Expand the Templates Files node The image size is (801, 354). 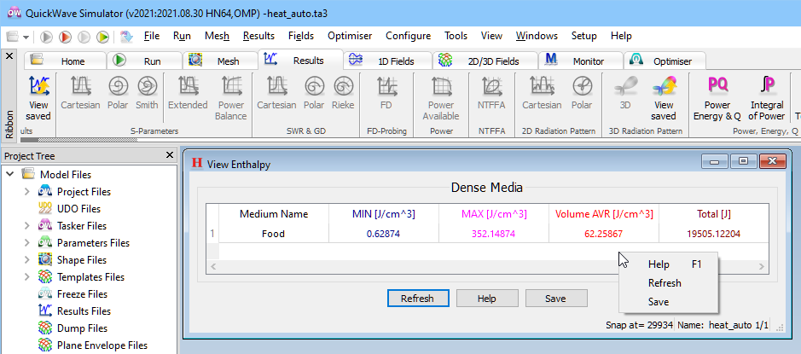pos(26,277)
